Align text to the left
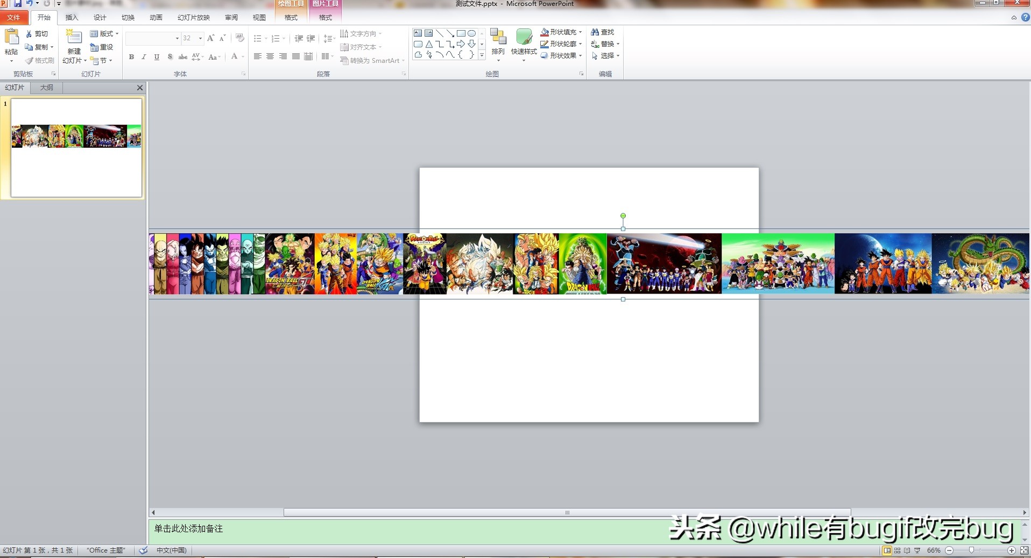This screenshot has height=558, width=1031. click(x=257, y=56)
